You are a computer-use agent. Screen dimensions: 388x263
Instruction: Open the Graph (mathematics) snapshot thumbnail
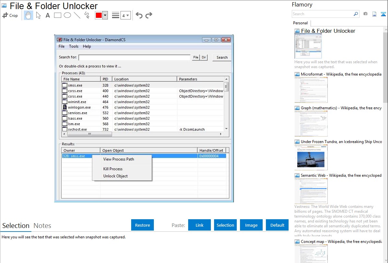311,124
